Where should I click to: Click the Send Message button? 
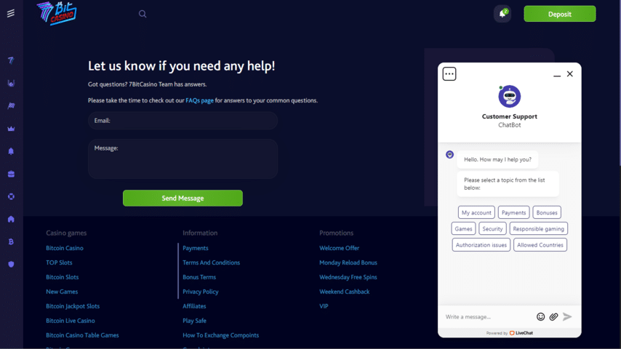[183, 198]
